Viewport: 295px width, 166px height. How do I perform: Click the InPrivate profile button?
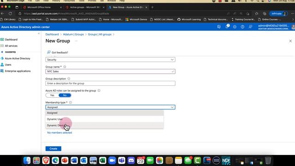tap(278, 13)
